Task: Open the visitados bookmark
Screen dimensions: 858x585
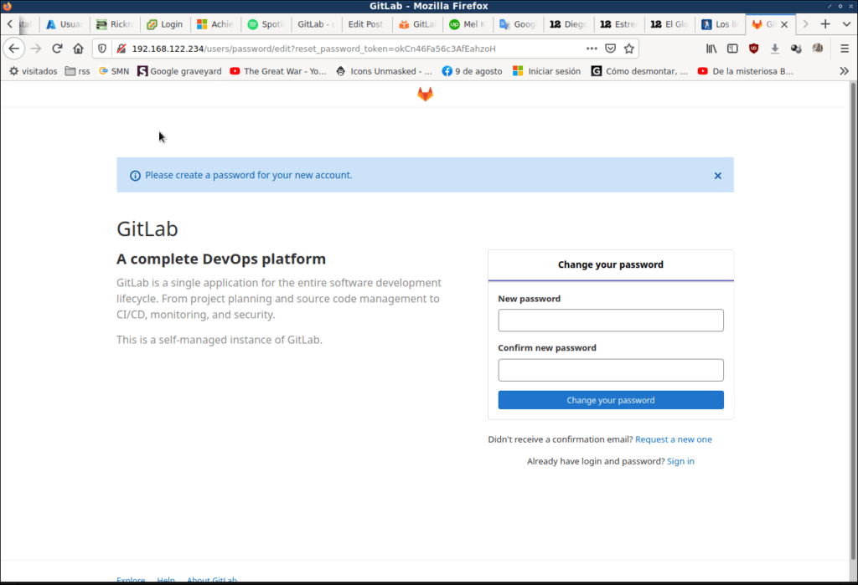Action: point(33,71)
